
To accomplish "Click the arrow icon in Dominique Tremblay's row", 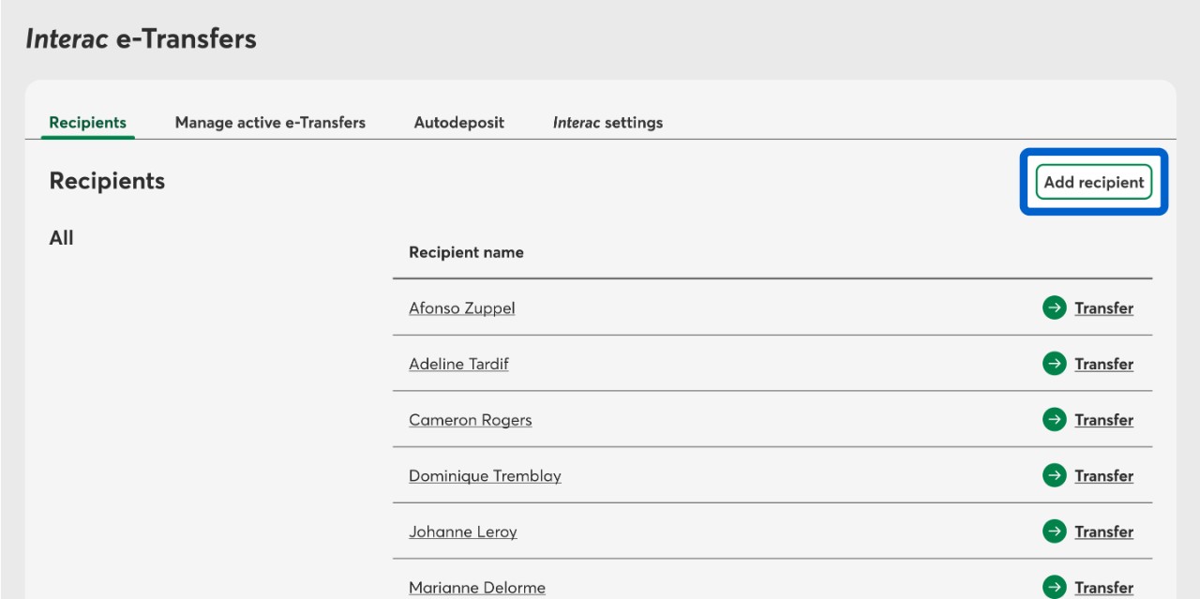I will click(x=1054, y=475).
